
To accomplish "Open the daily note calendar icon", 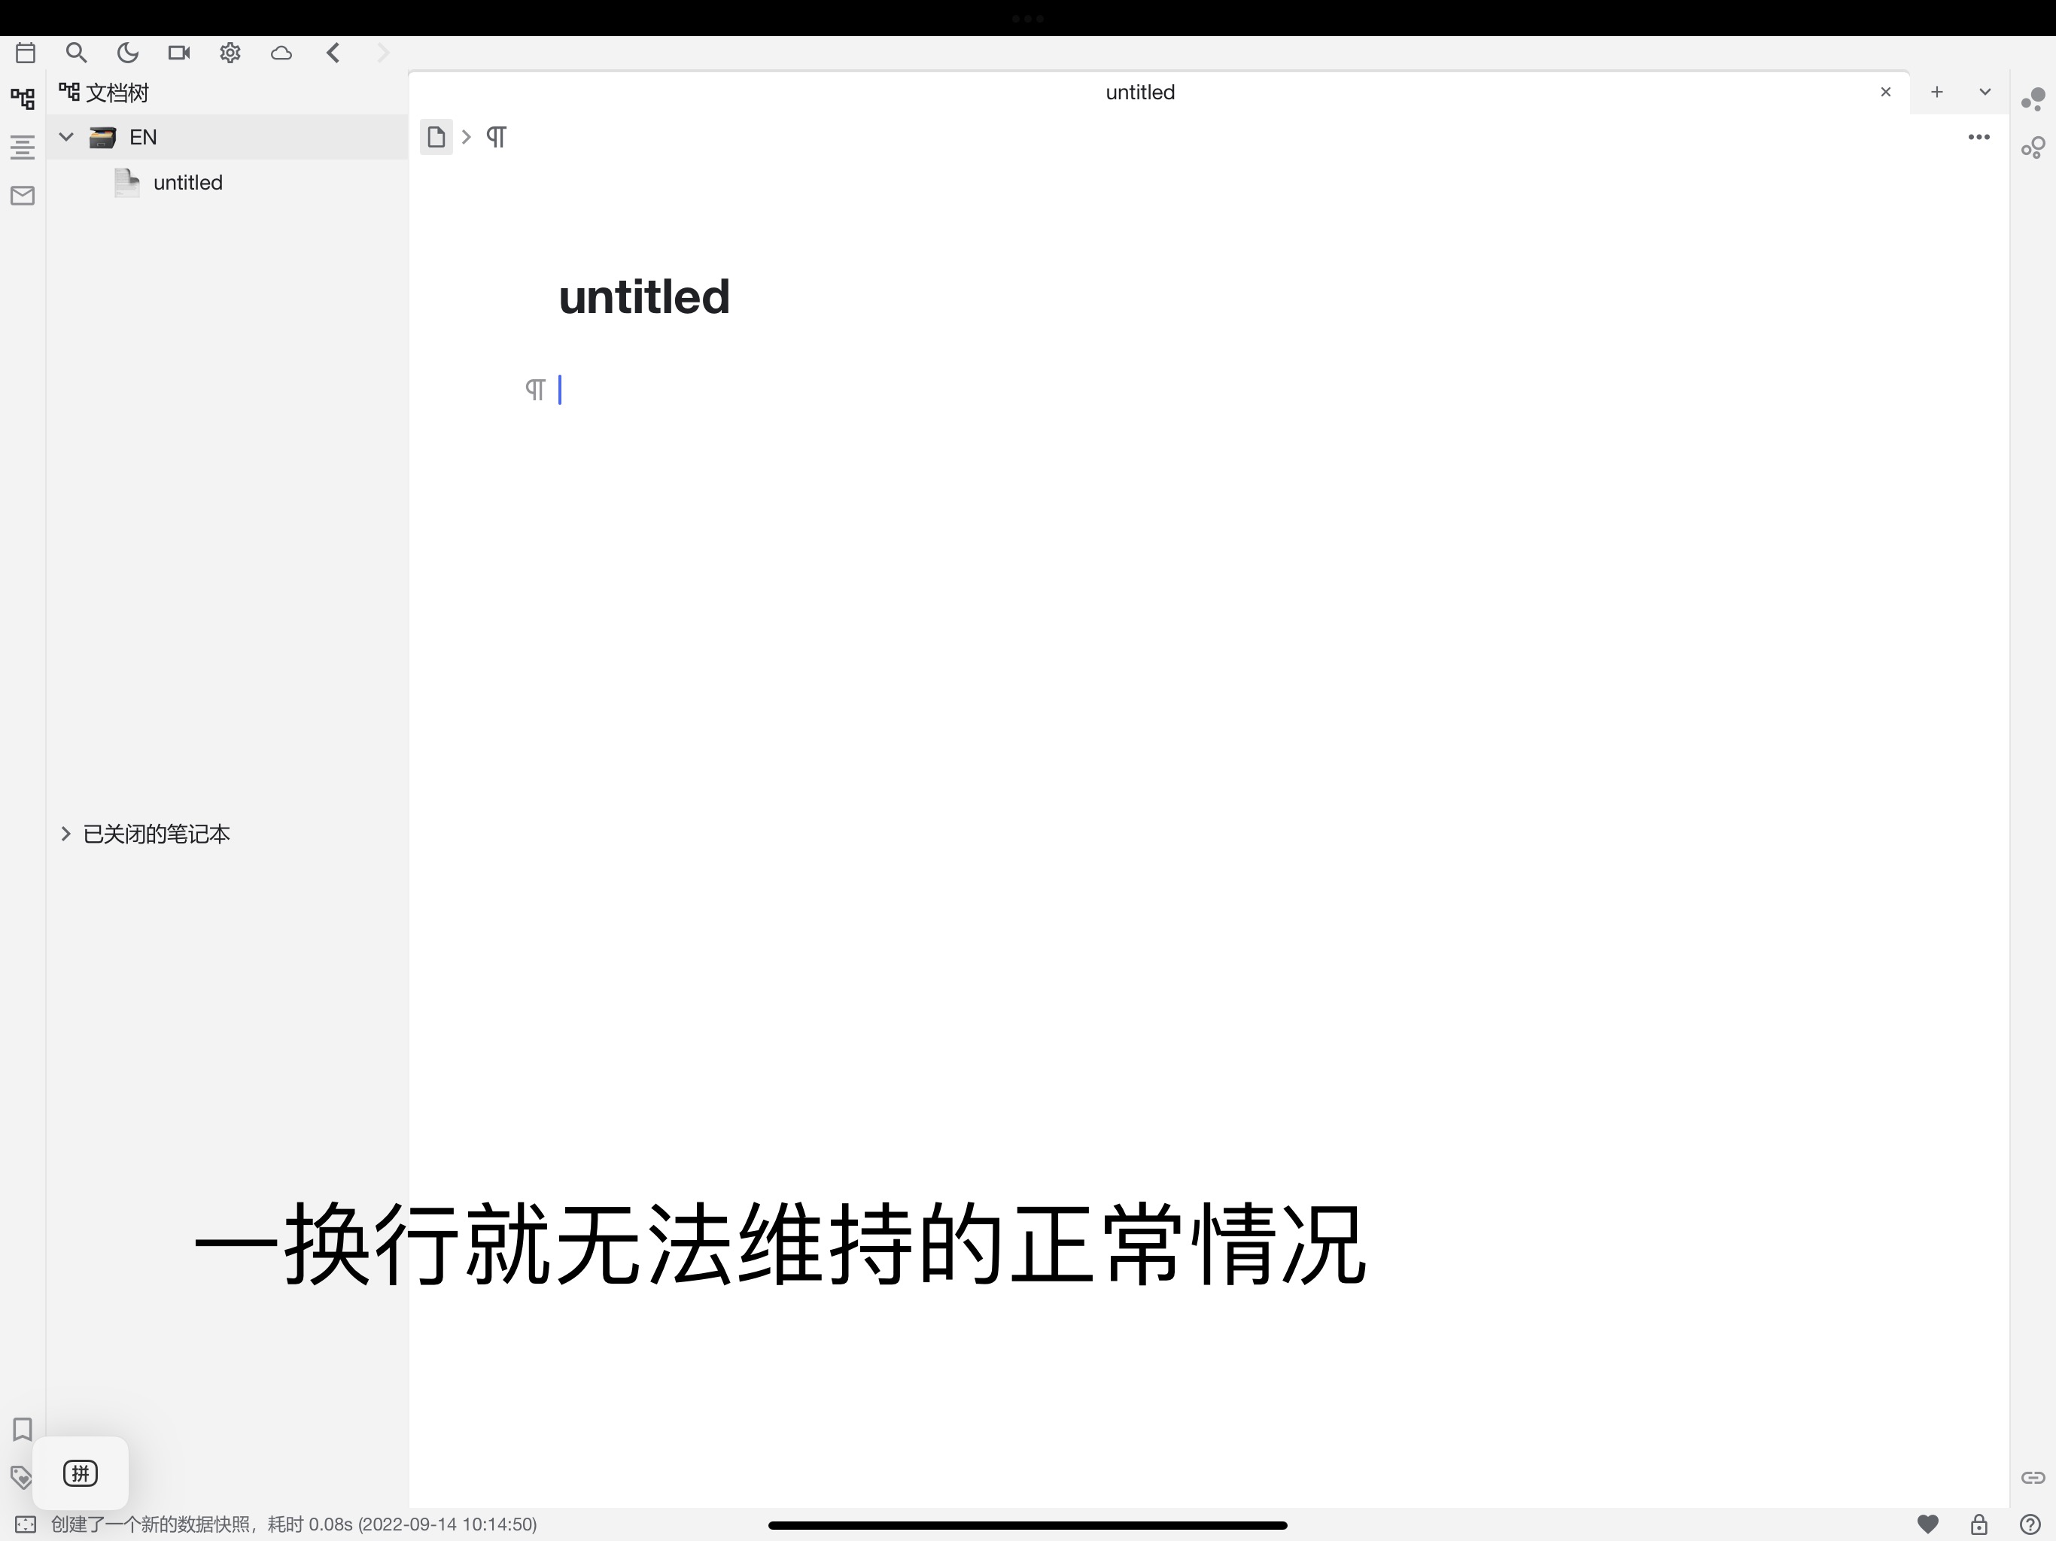I will click(x=26, y=53).
